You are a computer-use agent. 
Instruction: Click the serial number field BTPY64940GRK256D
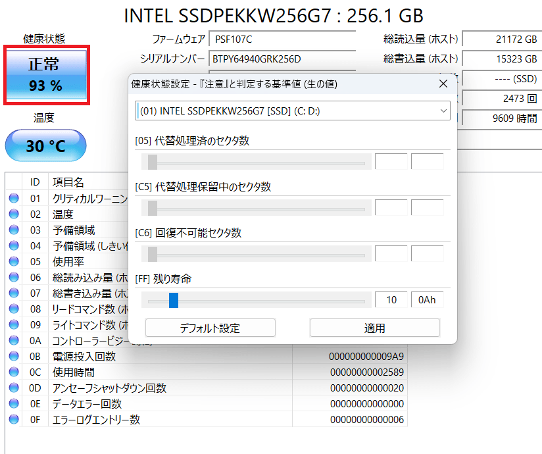coord(282,59)
